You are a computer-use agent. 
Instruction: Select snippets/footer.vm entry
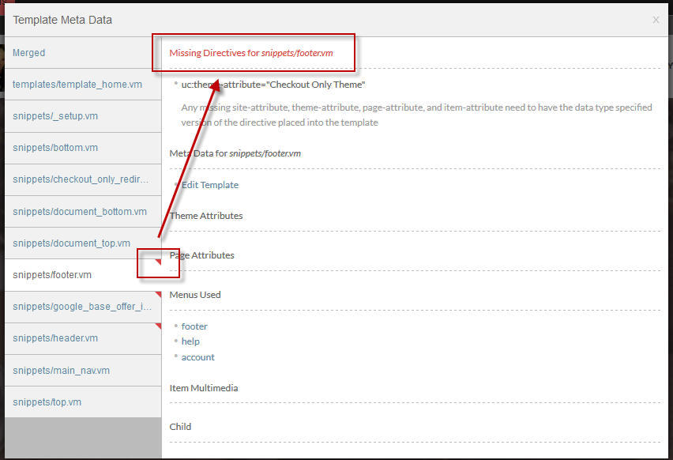point(83,275)
